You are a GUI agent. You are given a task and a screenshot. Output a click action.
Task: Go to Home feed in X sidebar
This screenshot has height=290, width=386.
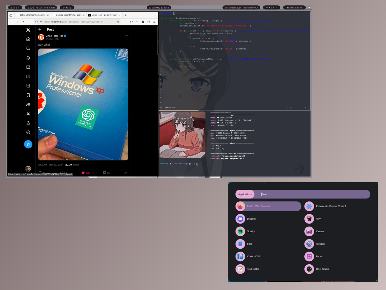[28, 39]
